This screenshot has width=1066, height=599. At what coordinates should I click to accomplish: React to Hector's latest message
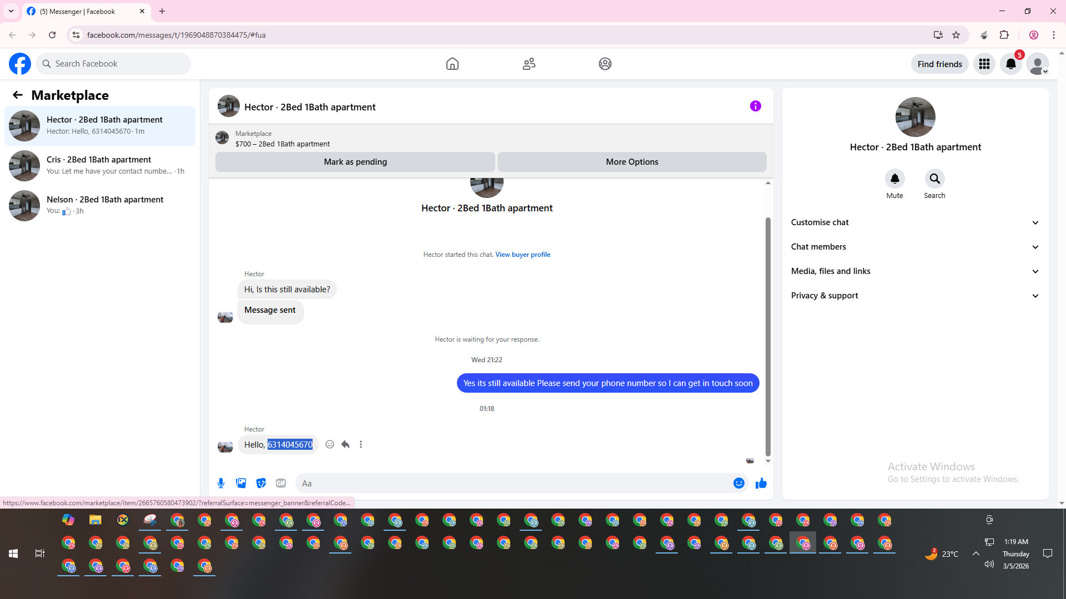330,444
